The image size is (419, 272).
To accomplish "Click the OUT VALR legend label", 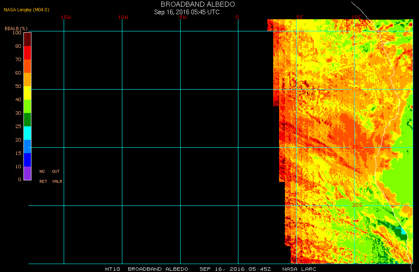I will (57, 177).
